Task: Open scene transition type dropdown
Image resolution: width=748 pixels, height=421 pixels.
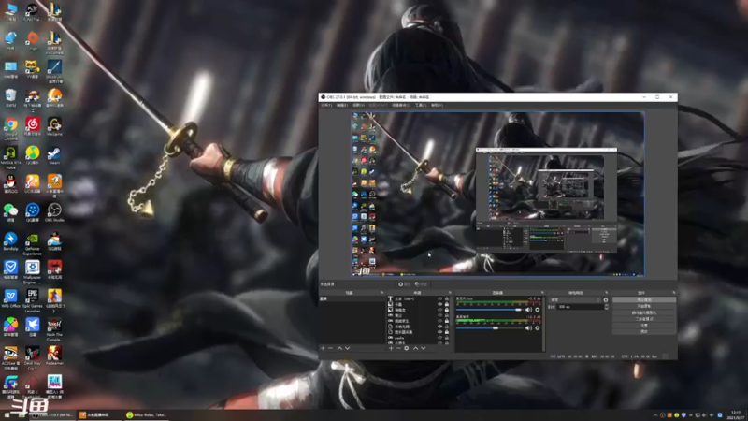Action: click(x=575, y=300)
